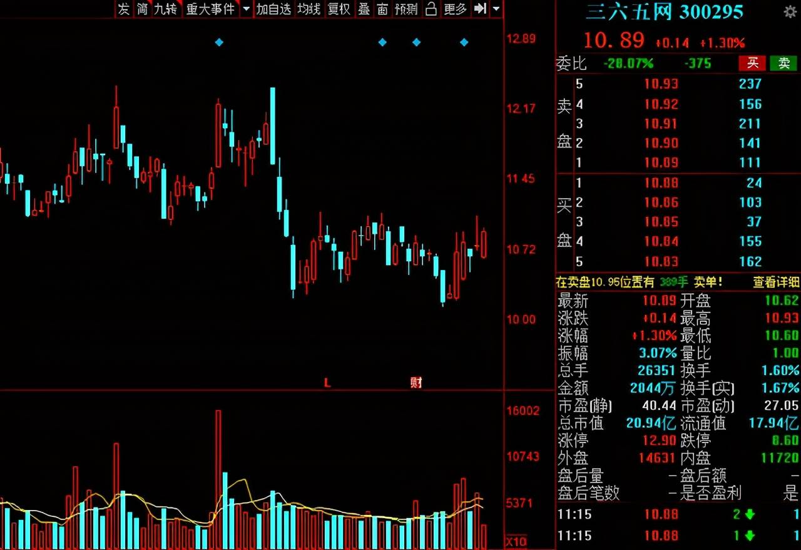Toggle the 复权 price adjustment option
Viewport: 801px width, 550px height.
[339, 9]
